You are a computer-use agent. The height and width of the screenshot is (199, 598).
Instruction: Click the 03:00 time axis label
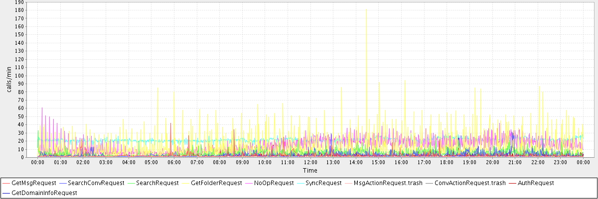[106, 163]
